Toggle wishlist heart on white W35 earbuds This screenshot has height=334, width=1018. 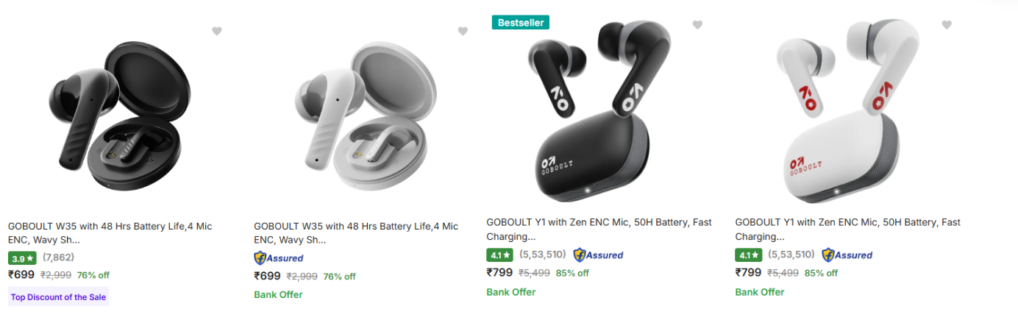coord(463,31)
